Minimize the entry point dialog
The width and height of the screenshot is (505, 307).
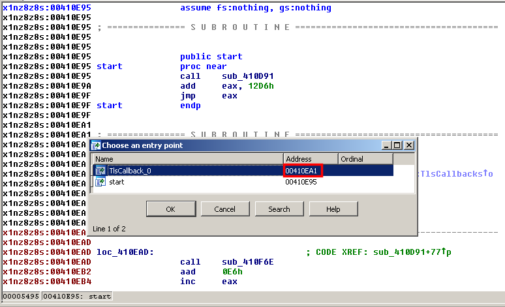point(388,145)
